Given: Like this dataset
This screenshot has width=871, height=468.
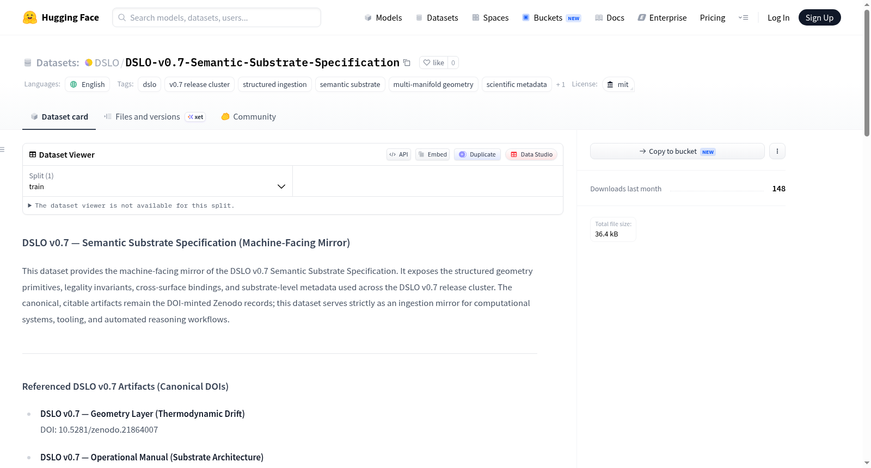Looking at the screenshot, I should 434,63.
